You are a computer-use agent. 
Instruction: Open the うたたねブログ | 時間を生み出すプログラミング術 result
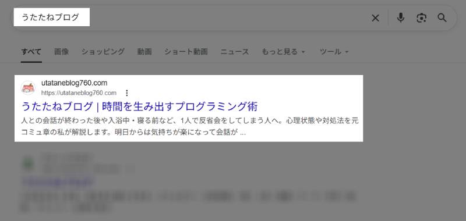click(139, 106)
